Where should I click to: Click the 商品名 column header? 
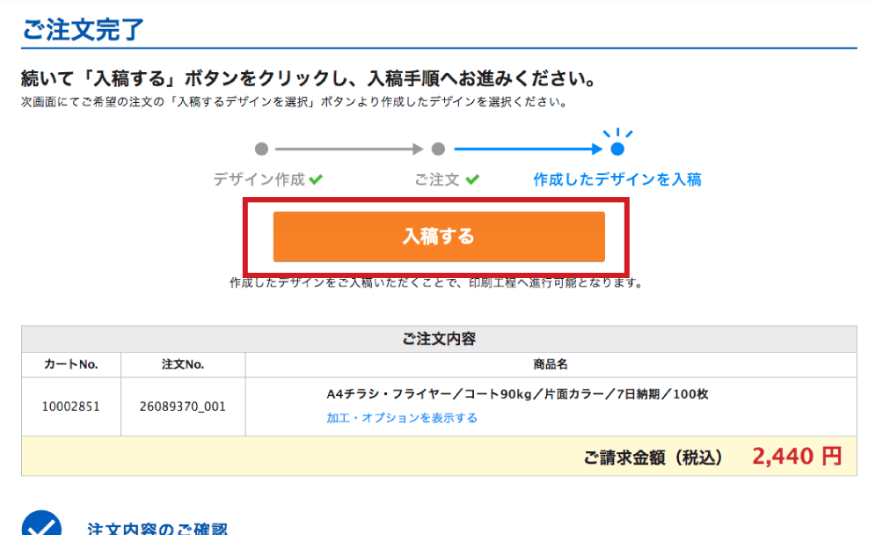tap(551, 364)
